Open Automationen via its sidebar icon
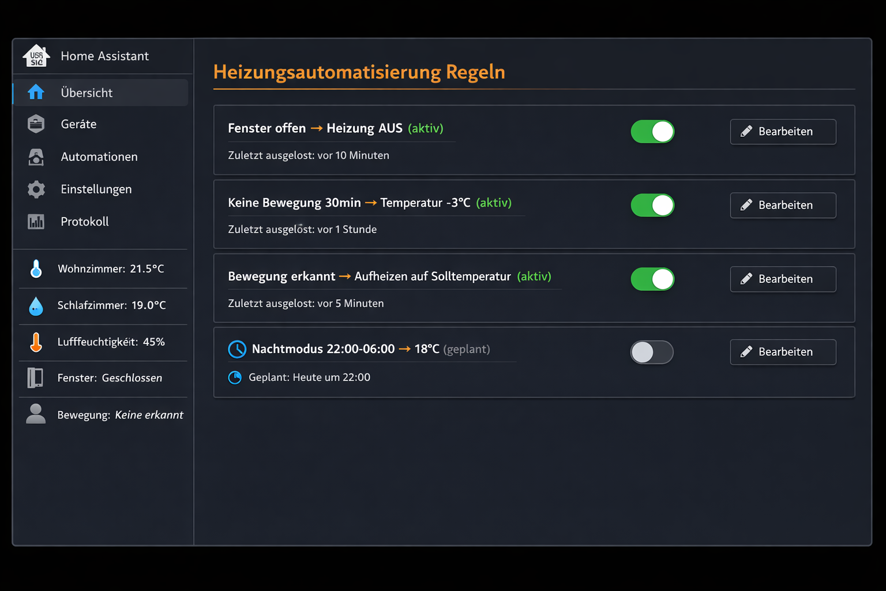 pyautogui.click(x=36, y=156)
